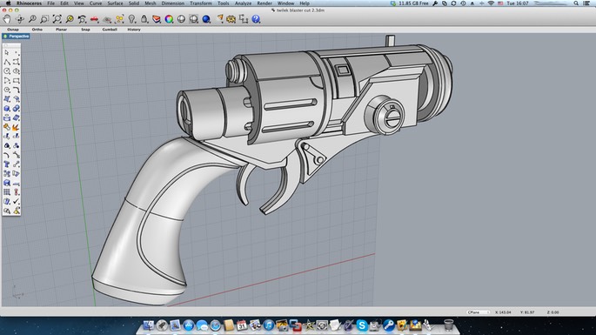Viewport: 596px width, 335px height.
Task: Choose the Zoom Window tool
Action: (44, 19)
